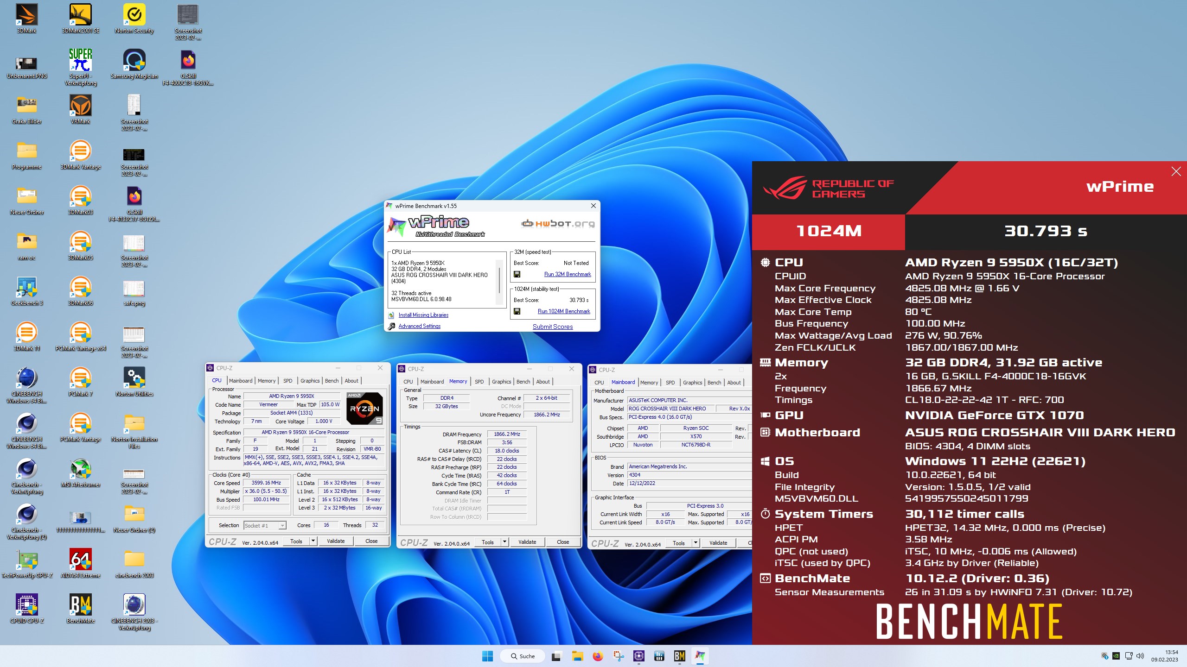
Task: Launch Norton Utilities desktop icon
Action: (134, 382)
